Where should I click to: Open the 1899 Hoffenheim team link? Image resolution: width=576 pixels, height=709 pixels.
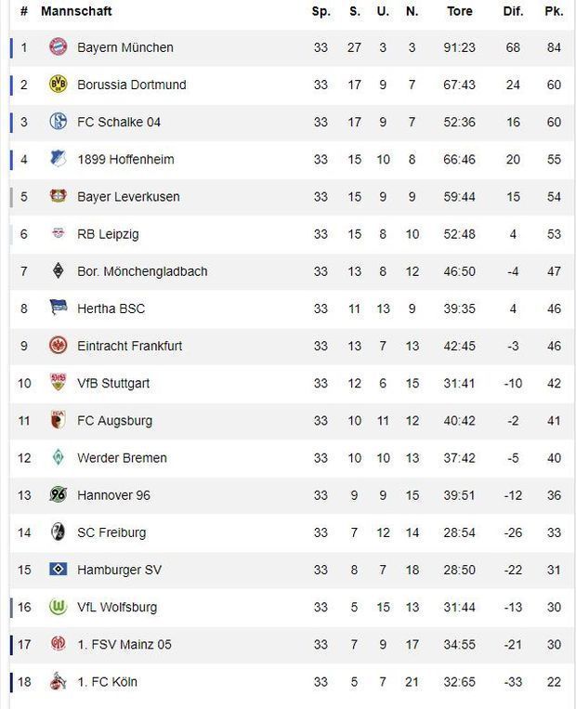tap(125, 160)
